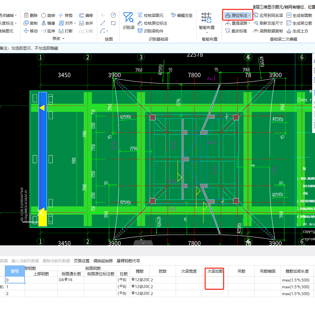Open 查改标高 elevation editor
The width and height of the screenshot is (315, 311).
pyautogui.click(x=236, y=31)
